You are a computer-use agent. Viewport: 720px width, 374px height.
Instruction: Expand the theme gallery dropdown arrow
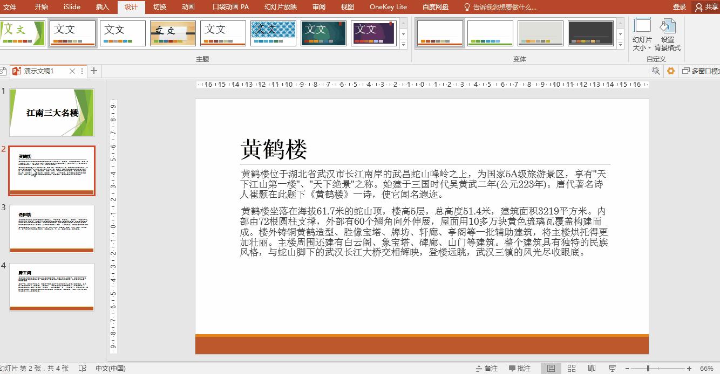point(403,44)
